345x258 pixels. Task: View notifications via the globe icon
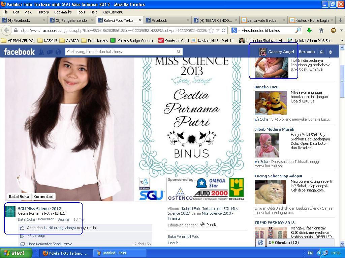58,52
